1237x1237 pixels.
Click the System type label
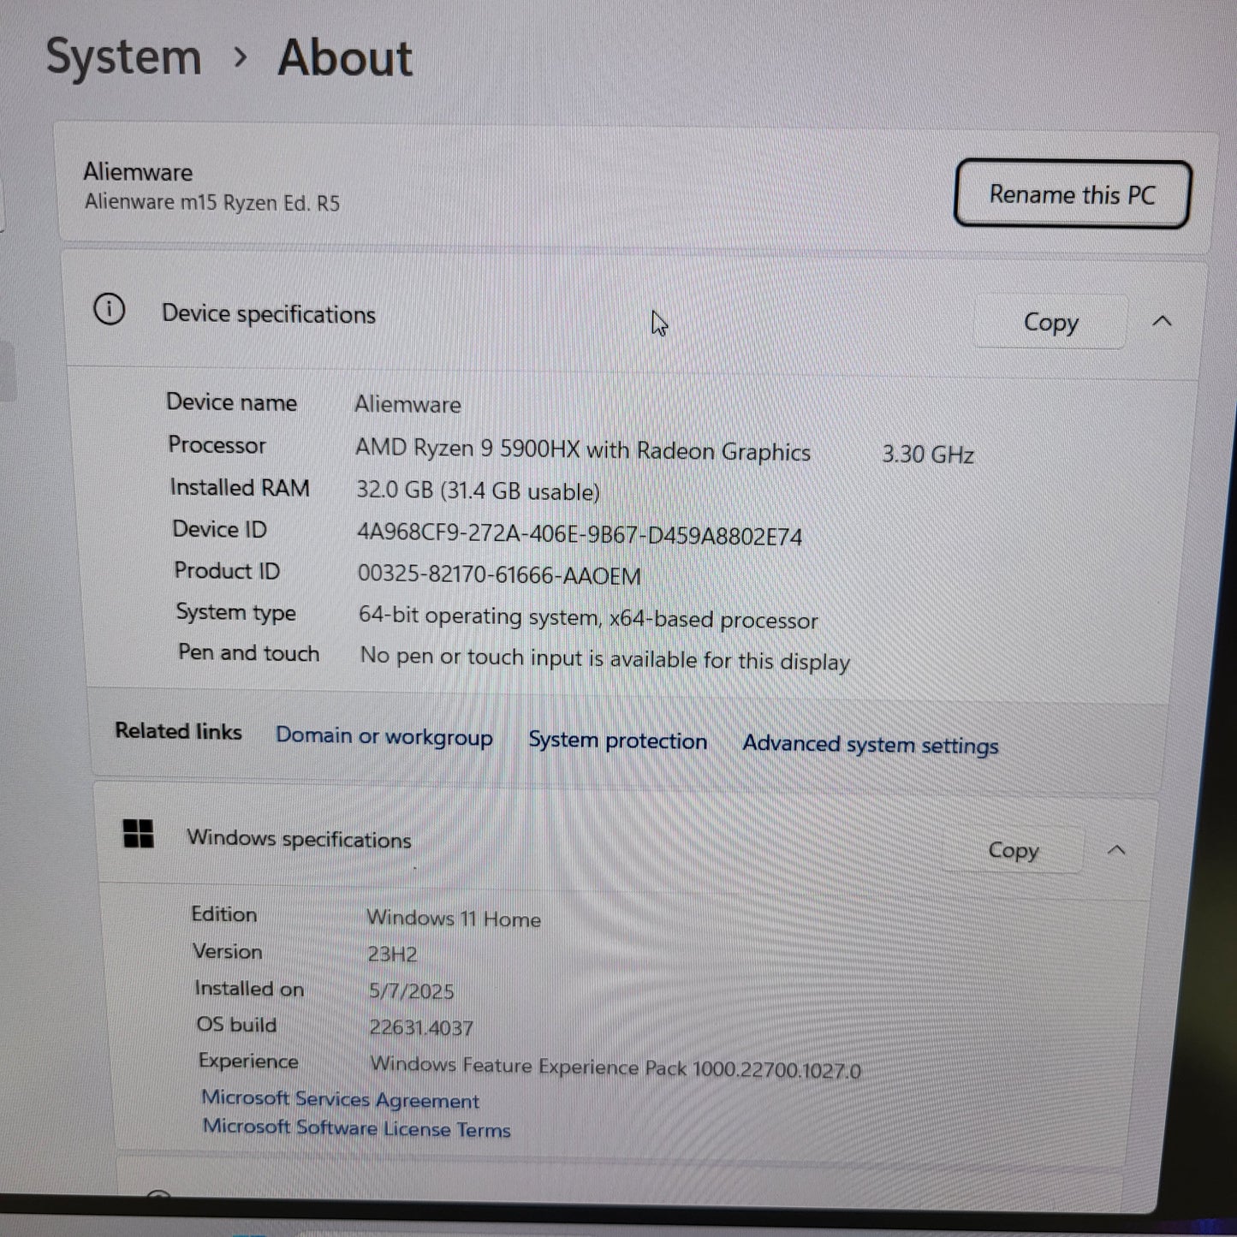[x=235, y=612]
